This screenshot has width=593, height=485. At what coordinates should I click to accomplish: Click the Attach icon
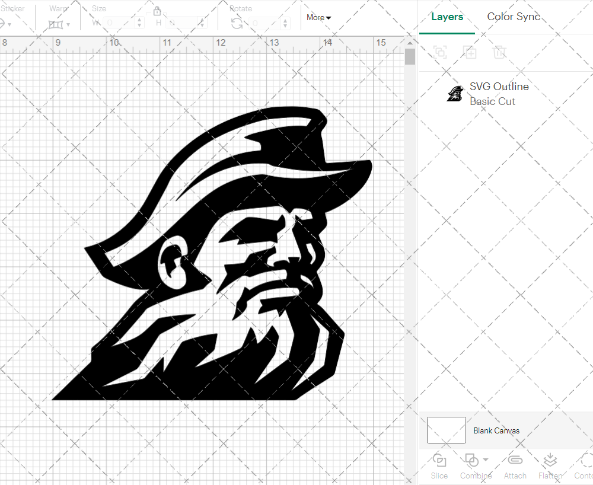point(515,460)
